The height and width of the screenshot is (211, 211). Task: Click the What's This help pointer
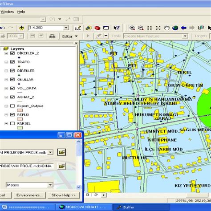(116, 28)
